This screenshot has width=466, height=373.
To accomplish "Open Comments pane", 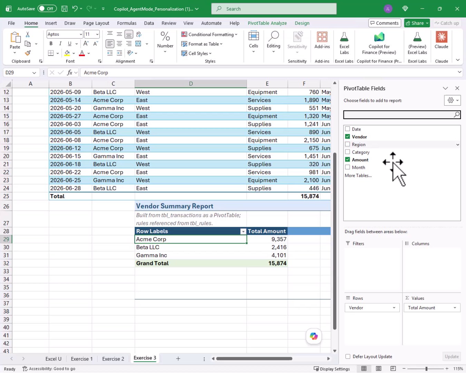I will [x=385, y=23].
